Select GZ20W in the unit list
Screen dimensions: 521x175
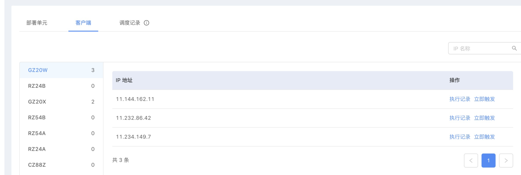click(61, 70)
